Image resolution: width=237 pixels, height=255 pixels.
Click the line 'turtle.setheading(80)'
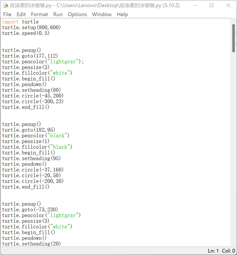click(31, 90)
